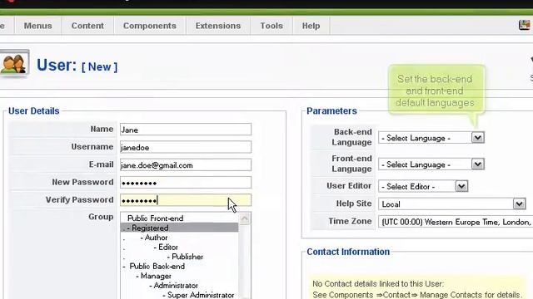The image size is (533, 299).
Task: Click 'No Contact details linked' notice text
Action: click(378, 284)
